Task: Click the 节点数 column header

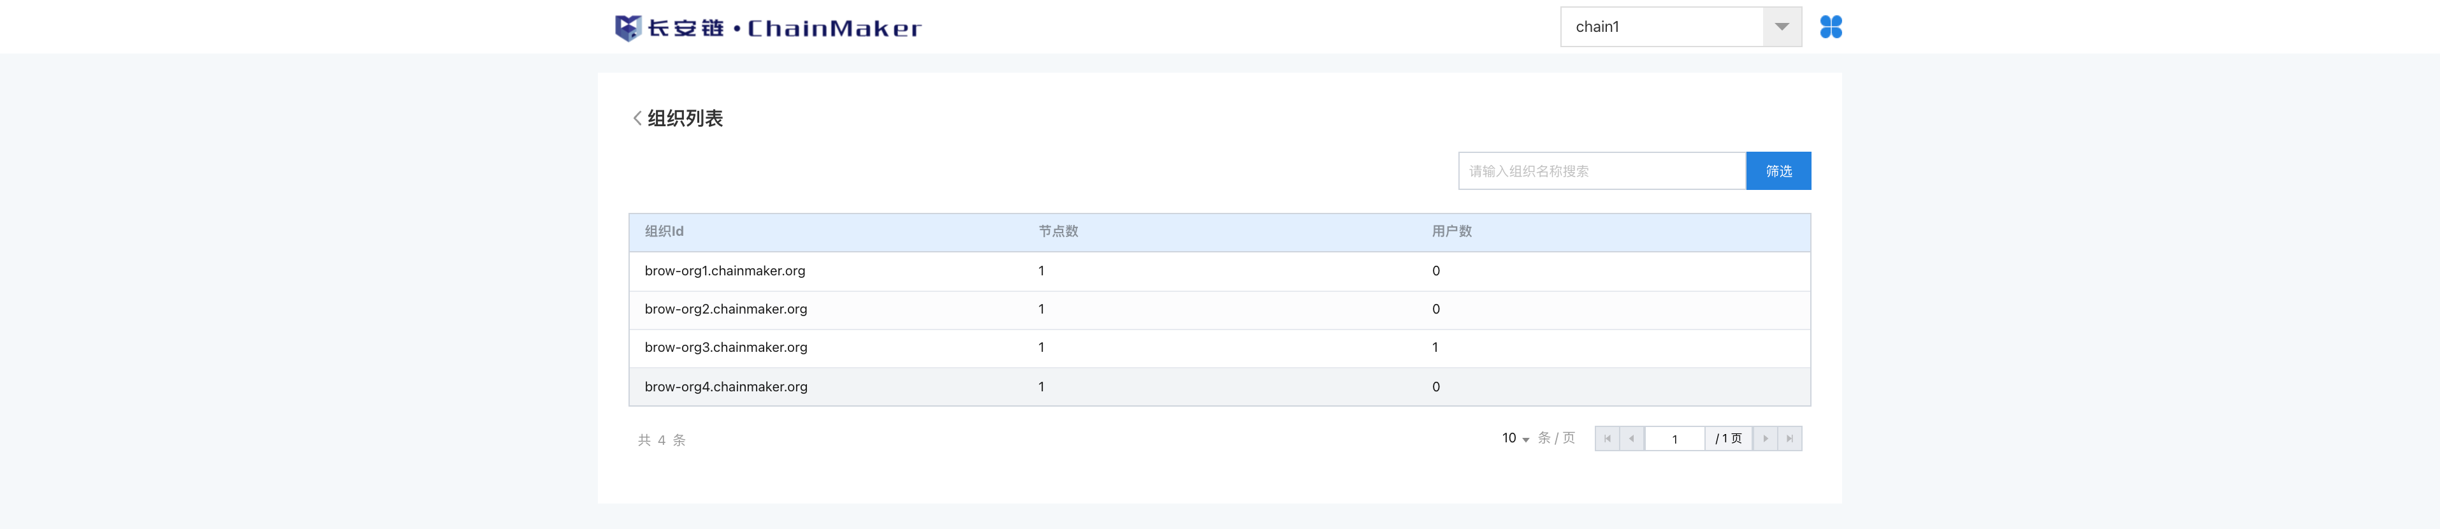Action: (x=1058, y=232)
